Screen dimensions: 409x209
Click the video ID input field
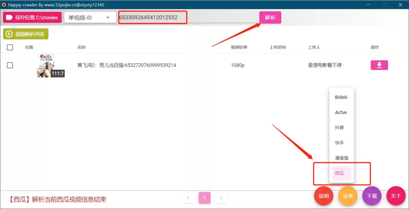[x=188, y=17]
